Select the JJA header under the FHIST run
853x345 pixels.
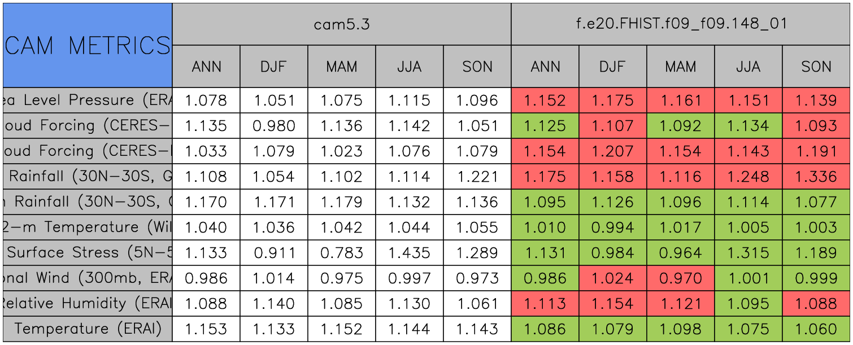(748, 67)
